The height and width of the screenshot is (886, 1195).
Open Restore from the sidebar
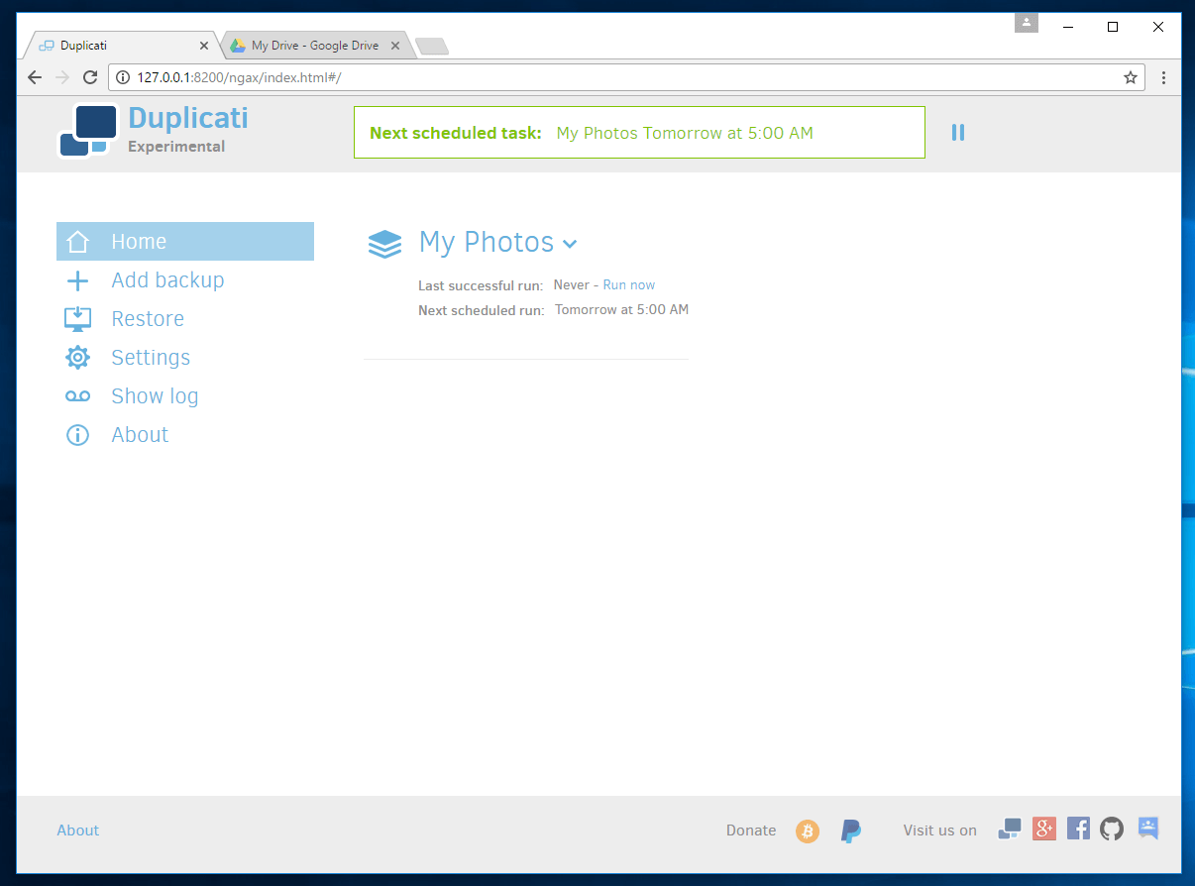point(148,319)
